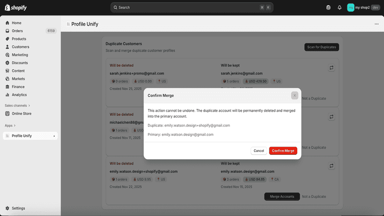Click the dev badge in top bar

coord(376,7)
